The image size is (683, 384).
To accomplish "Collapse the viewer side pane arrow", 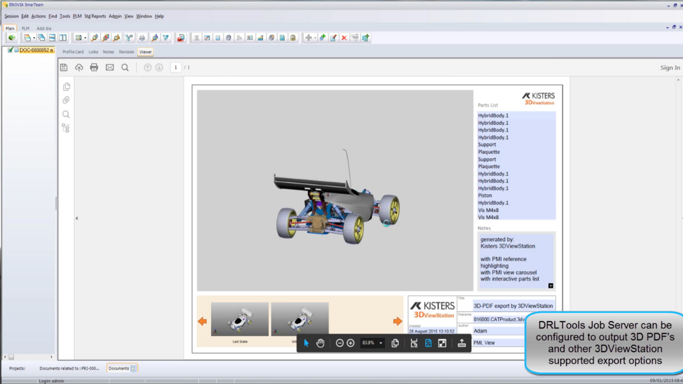I will pyautogui.click(x=77, y=218).
